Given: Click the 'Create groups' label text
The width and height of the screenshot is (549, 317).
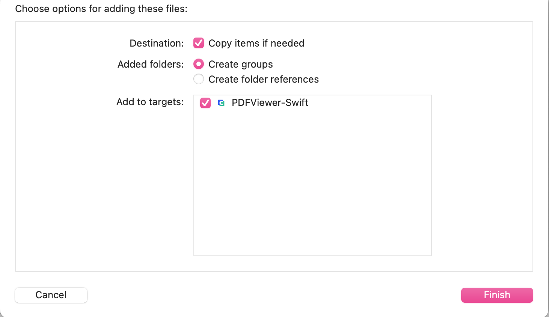Looking at the screenshot, I should pyautogui.click(x=241, y=65).
